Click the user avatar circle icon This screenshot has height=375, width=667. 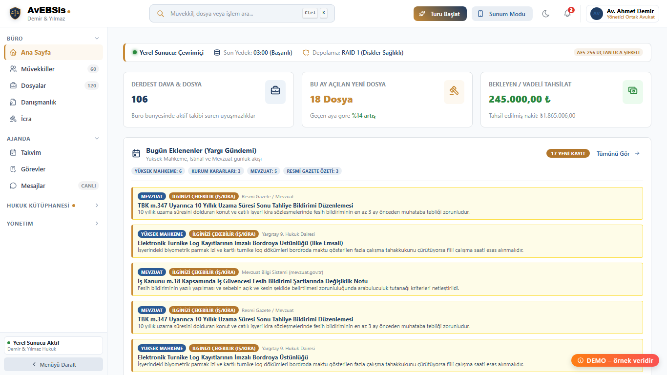(x=596, y=14)
